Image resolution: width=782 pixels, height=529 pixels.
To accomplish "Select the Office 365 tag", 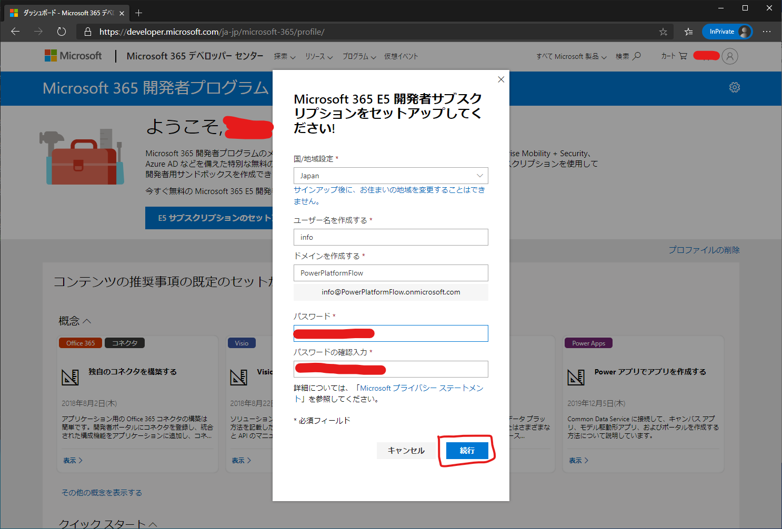I will point(81,343).
